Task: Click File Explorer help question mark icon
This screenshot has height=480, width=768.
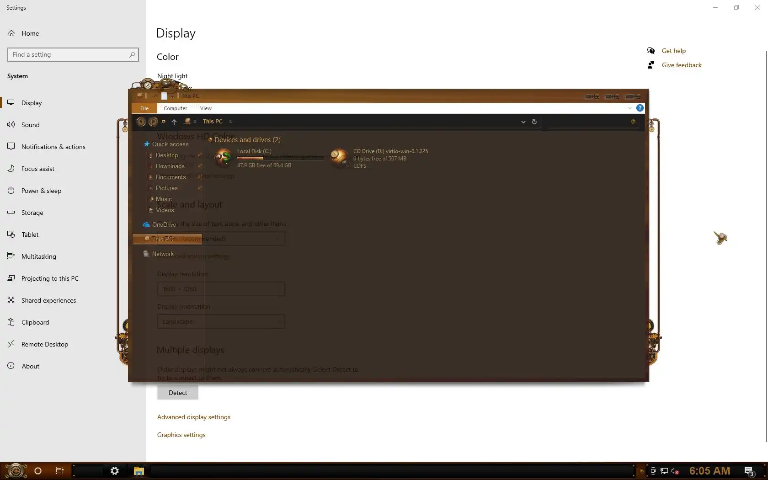Action: pyautogui.click(x=640, y=108)
